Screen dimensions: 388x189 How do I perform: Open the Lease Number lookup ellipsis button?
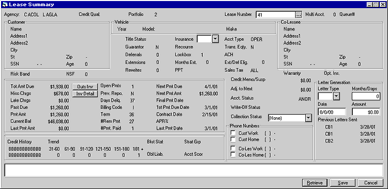pyautogui.click(x=299, y=15)
